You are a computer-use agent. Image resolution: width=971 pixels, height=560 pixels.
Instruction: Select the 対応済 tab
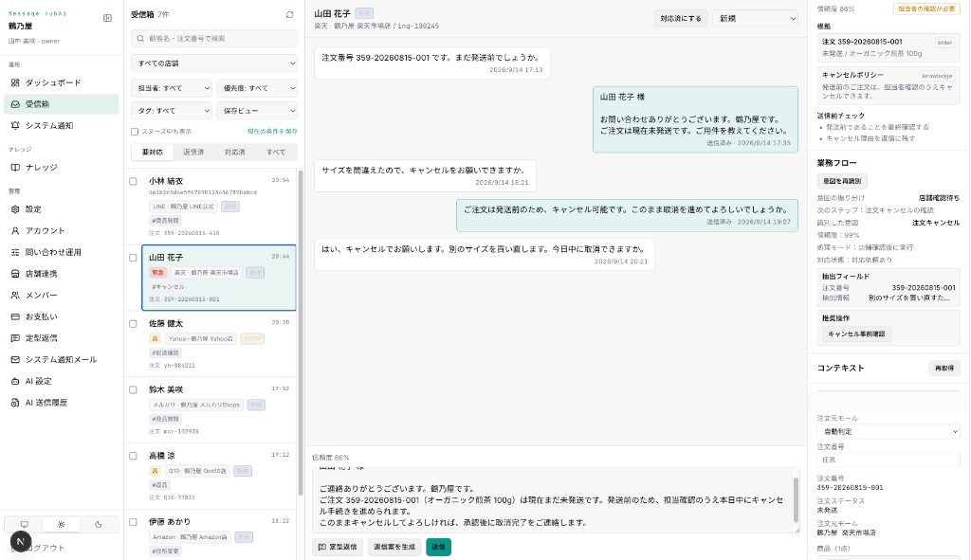235,152
